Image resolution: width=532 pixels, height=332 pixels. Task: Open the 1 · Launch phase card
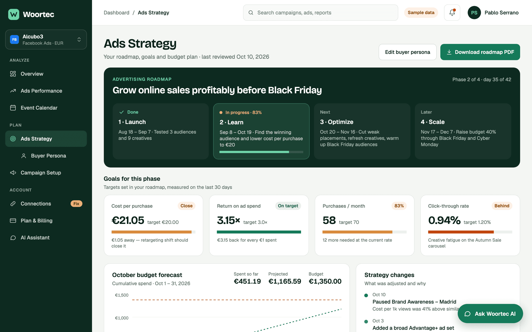(161, 131)
